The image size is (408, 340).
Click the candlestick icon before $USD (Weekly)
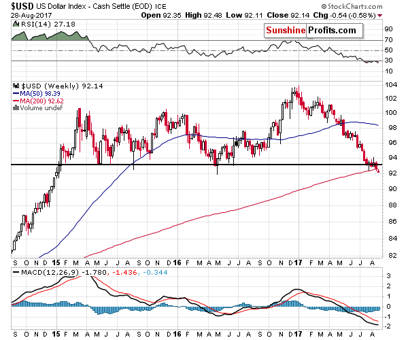click(x=16, y=86)
